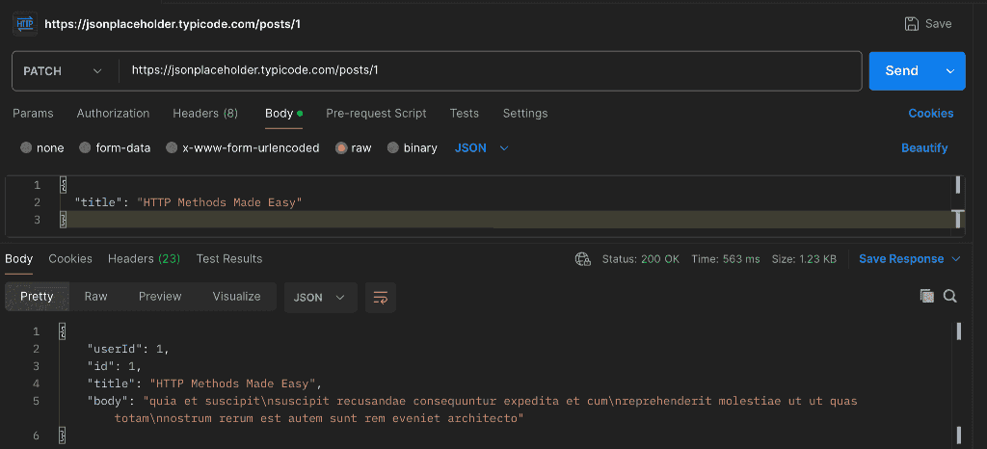Screen dimensions: 987x449
Task: Open search in the response body
Action: pyautogui.click(x=949, y=296)
